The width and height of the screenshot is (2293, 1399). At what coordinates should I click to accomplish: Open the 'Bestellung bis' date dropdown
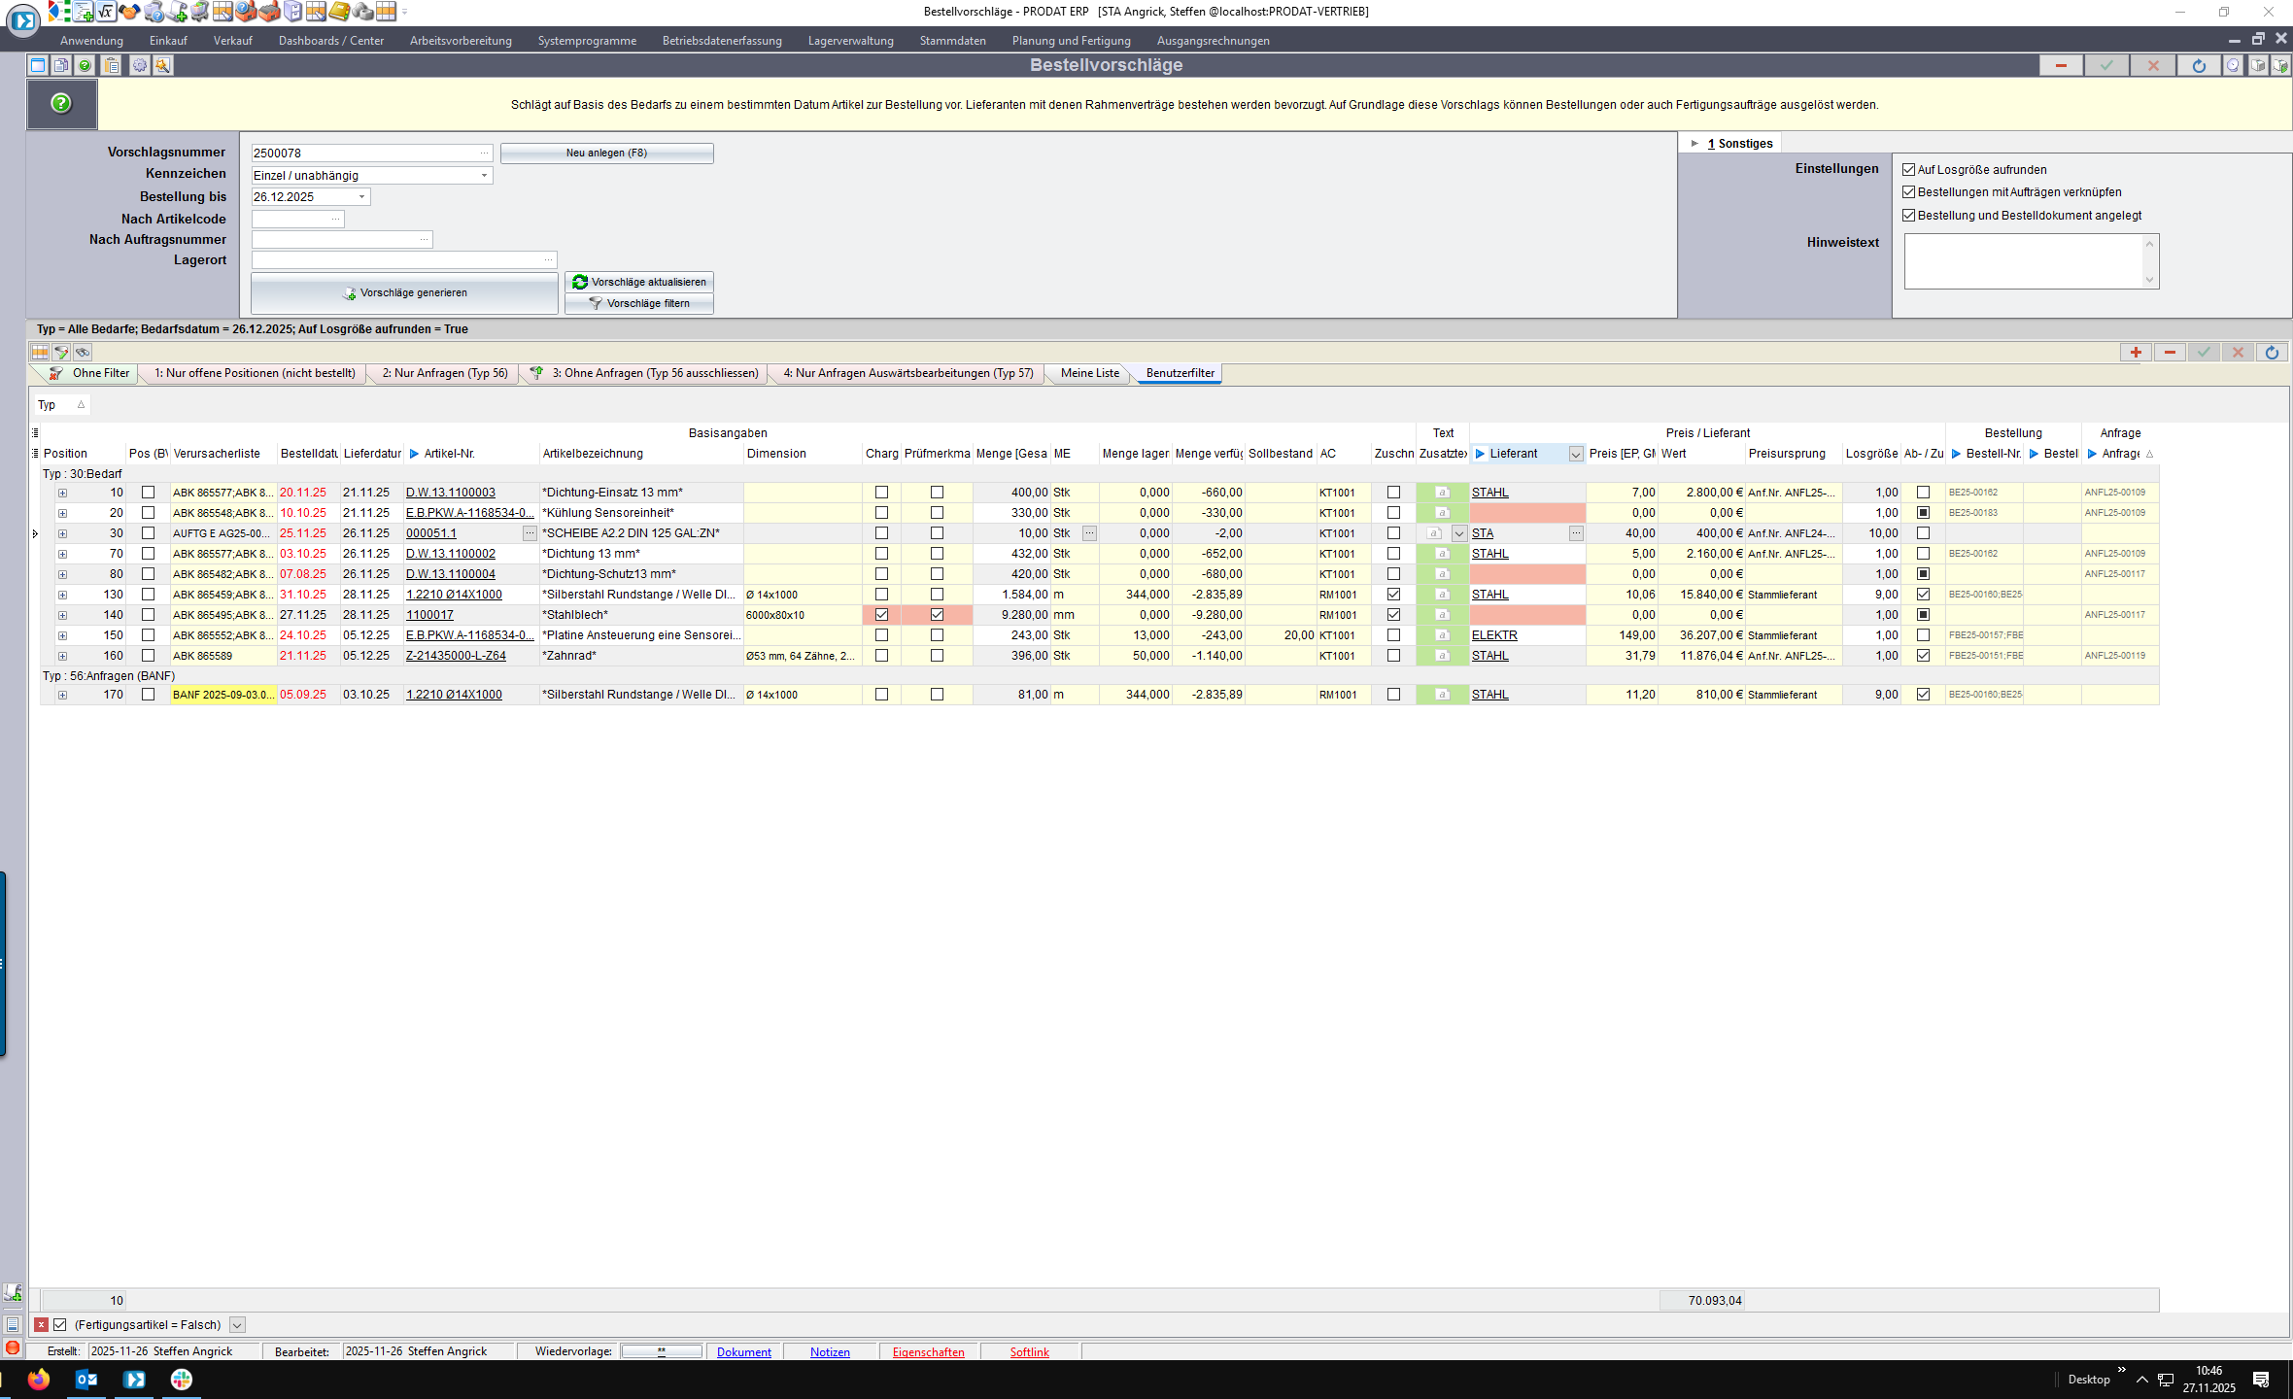coord(362,197)
